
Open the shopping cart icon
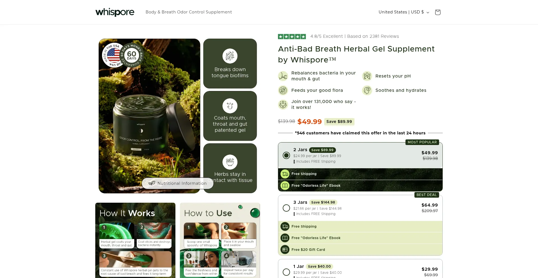coord(438,12)
